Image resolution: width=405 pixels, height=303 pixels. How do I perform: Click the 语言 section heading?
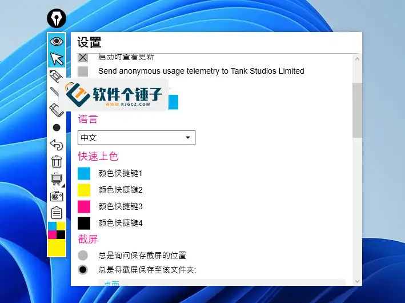(x=88, y=119)
